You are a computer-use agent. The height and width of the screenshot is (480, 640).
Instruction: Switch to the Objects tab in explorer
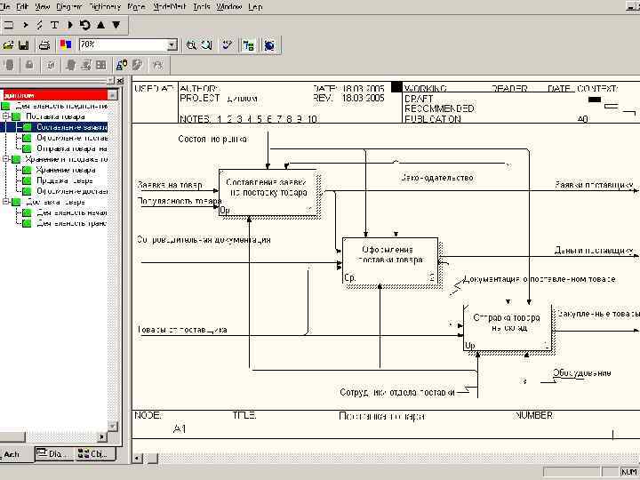tap(92, 453)
